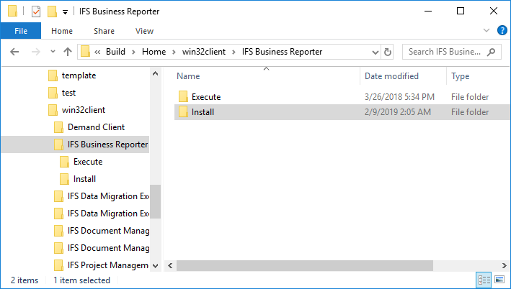Viewport: 511px width, 289px height.
Task: Click the tree pane scroll up arrow
Action: coord(156,73)
